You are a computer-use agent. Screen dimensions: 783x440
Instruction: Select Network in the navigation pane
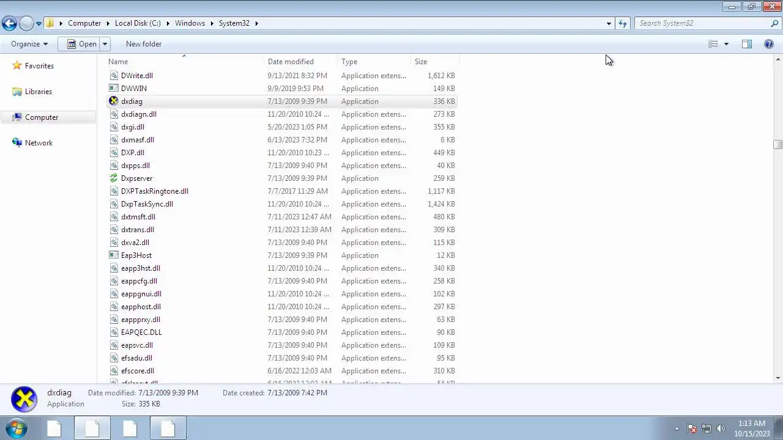39,143
